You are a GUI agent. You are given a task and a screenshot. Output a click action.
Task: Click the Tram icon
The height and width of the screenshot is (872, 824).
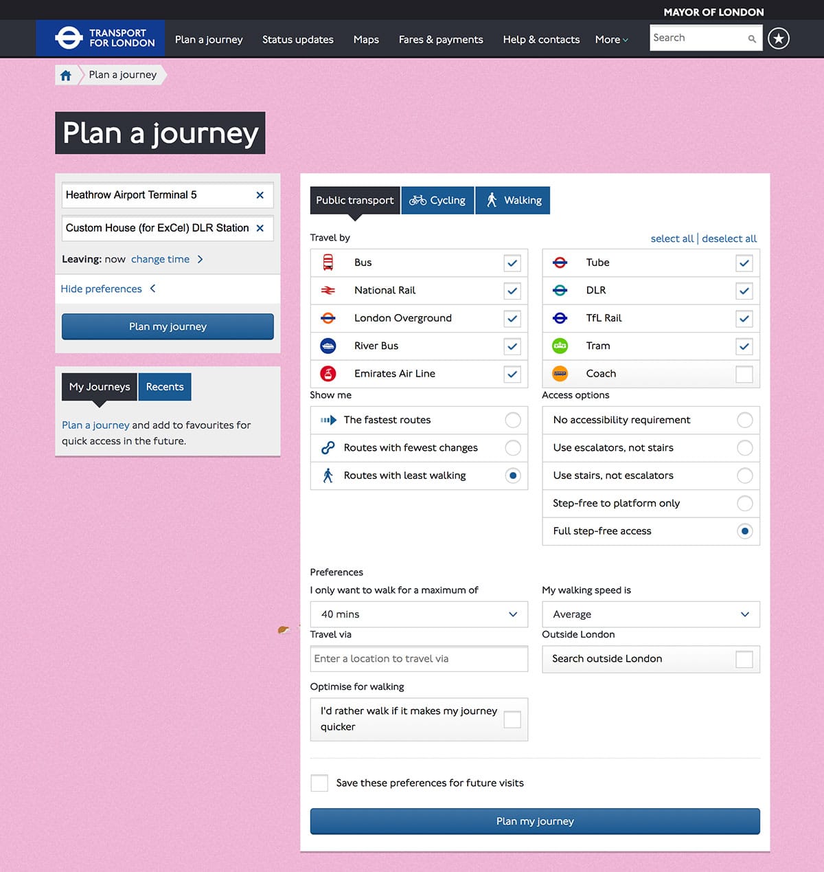pos(560,346)
